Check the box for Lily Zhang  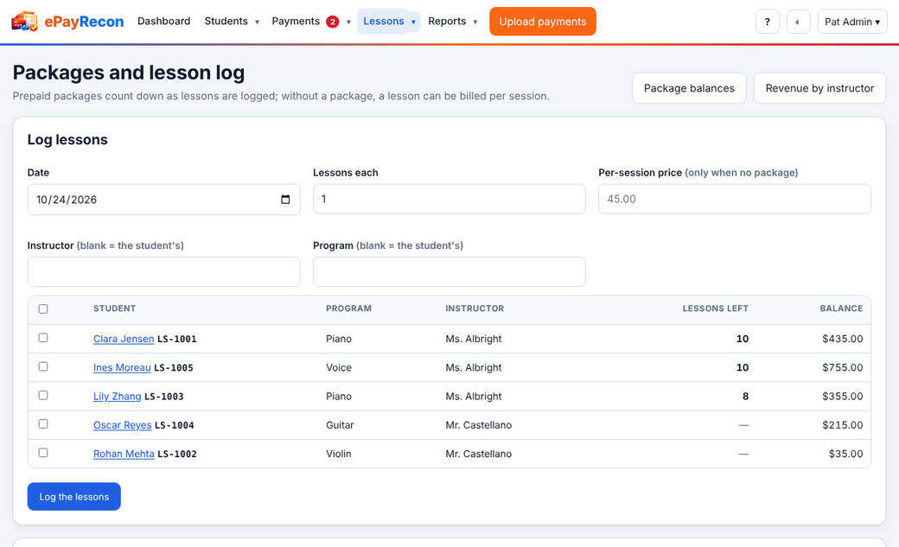43,395
